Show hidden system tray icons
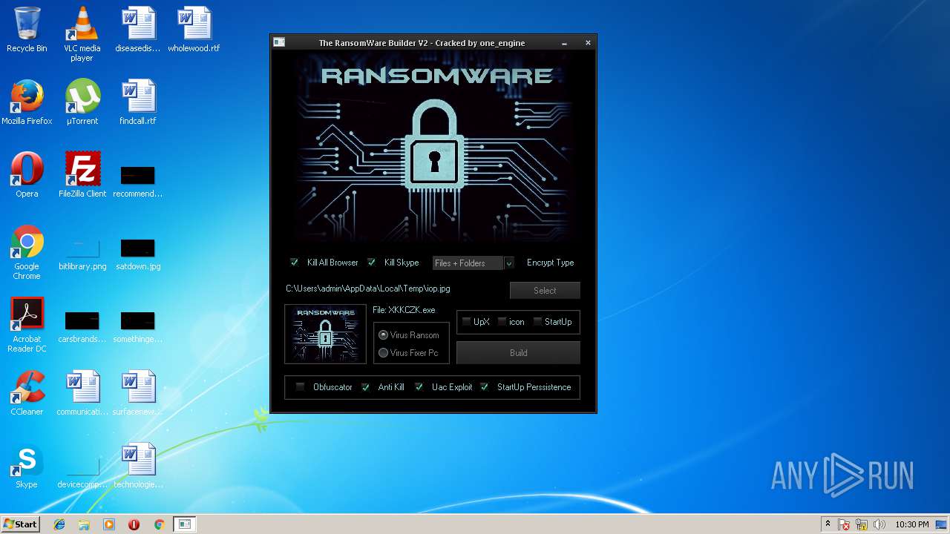Screen dimensions: 950x534 pos(828,524)
